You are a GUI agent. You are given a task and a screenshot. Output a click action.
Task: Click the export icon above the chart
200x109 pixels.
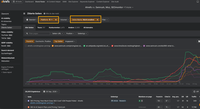[x=199, y=41]
